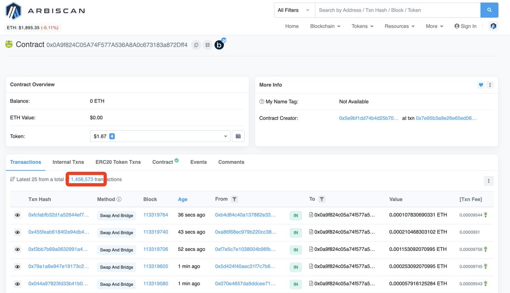Click the '43 secs ago' age cell
The width and height of the screenshot is (510, 293).
192,232
